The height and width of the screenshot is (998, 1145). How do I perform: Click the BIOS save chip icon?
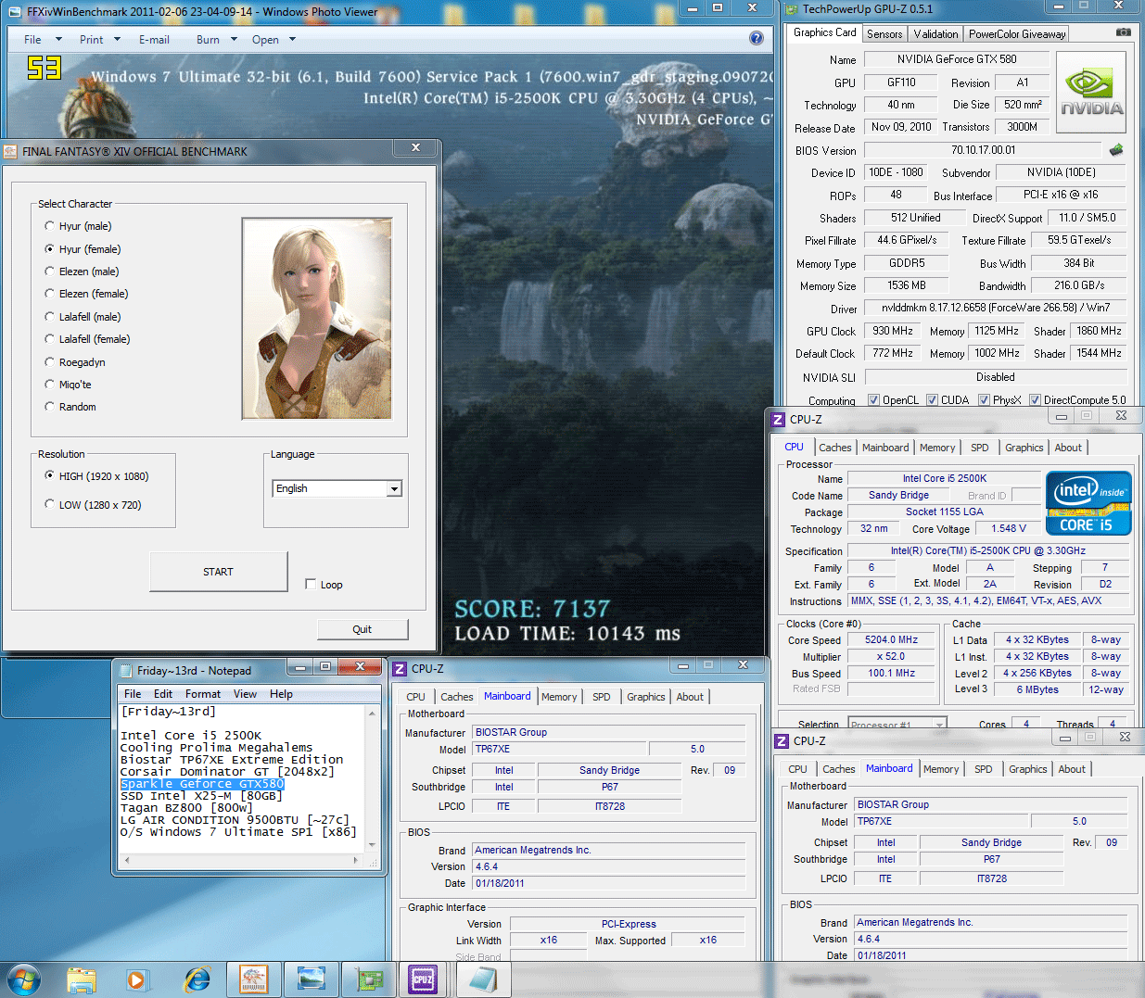coord(1116,150)
